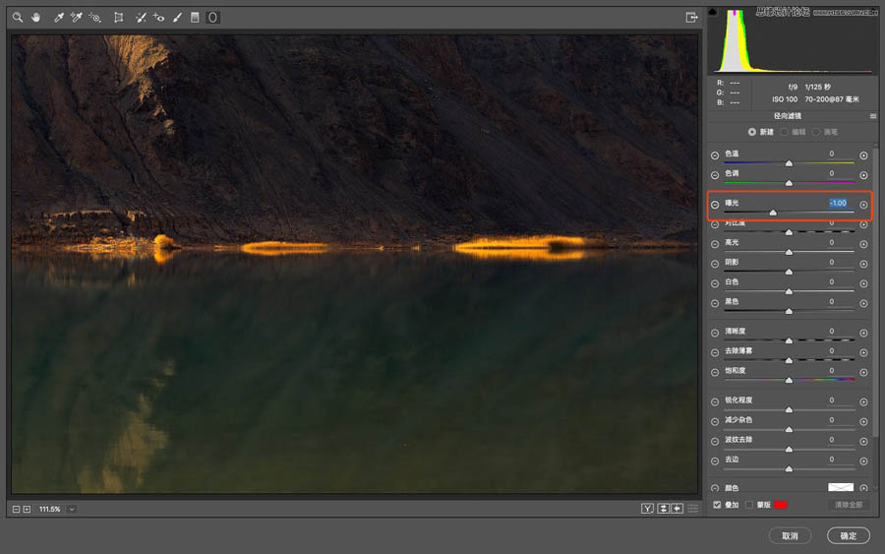Open the zoom level dropdown at 111.5%
The image size is (885, 554).
(72, 509)
